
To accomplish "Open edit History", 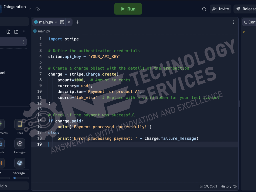I will point(226,186).
